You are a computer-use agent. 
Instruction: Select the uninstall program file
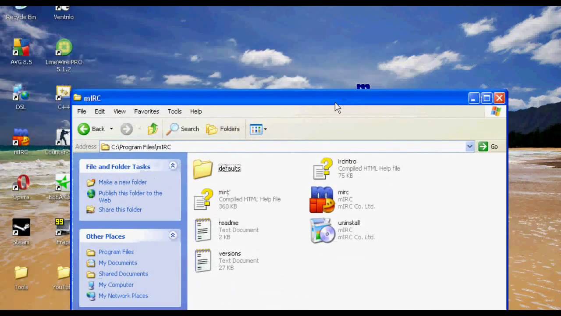pos(342,230)
